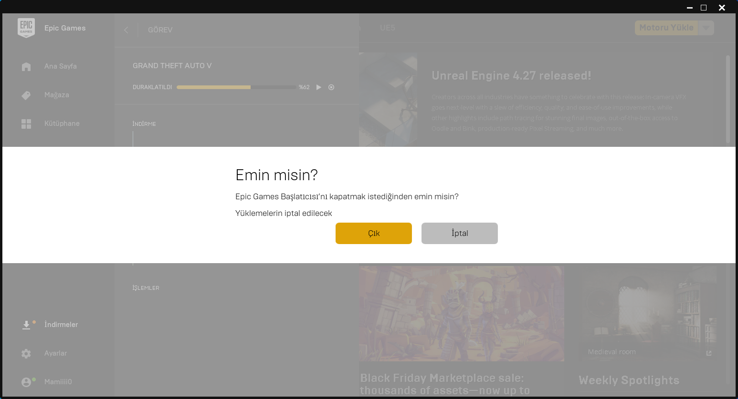738x399 pixels.
Task: Open İndirmeler via the download icon
Action: point(26,325)
